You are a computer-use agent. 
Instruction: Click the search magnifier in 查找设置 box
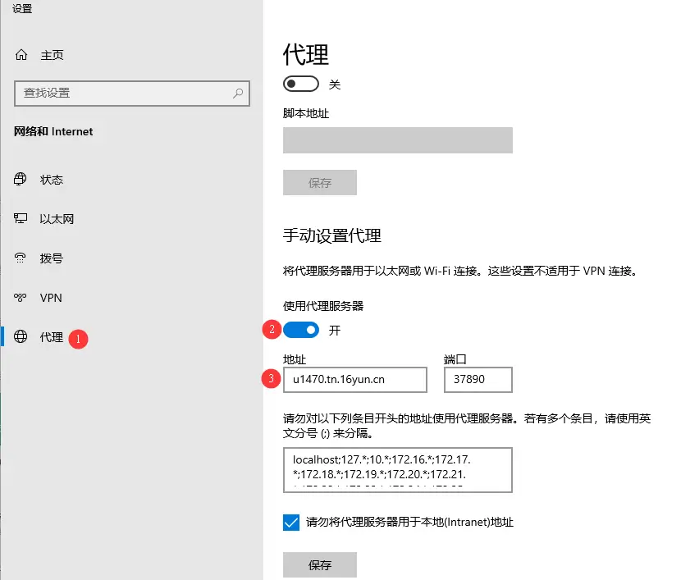237,93
